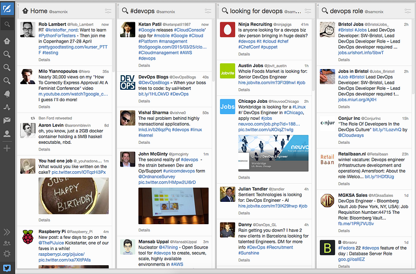Expand Details under Vishal Sharma's tweet

[x=144, y=142]
